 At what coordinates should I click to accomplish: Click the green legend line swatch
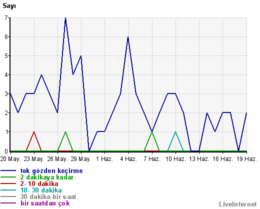[x=8, y=177]
